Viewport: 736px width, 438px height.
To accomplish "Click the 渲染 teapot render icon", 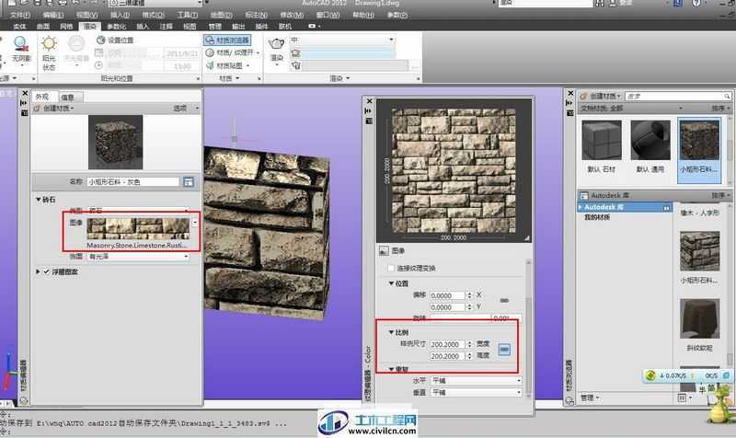I will 277,44.
